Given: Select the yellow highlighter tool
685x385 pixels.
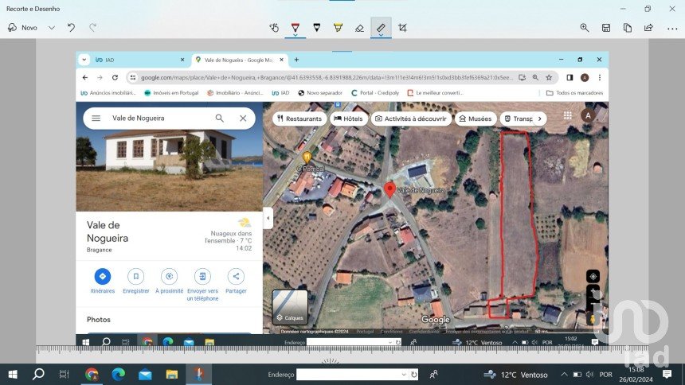Looking at the screenshot, I should point(339,28).
